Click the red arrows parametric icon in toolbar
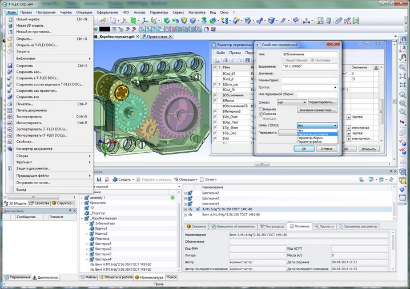 347,21
